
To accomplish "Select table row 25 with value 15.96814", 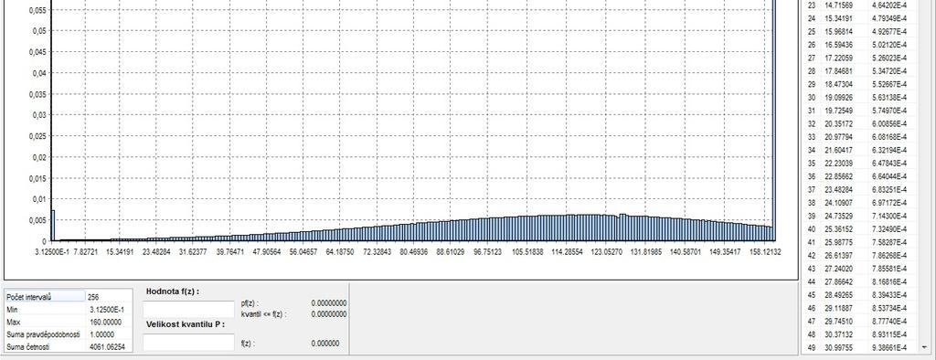I will (859, 32).
